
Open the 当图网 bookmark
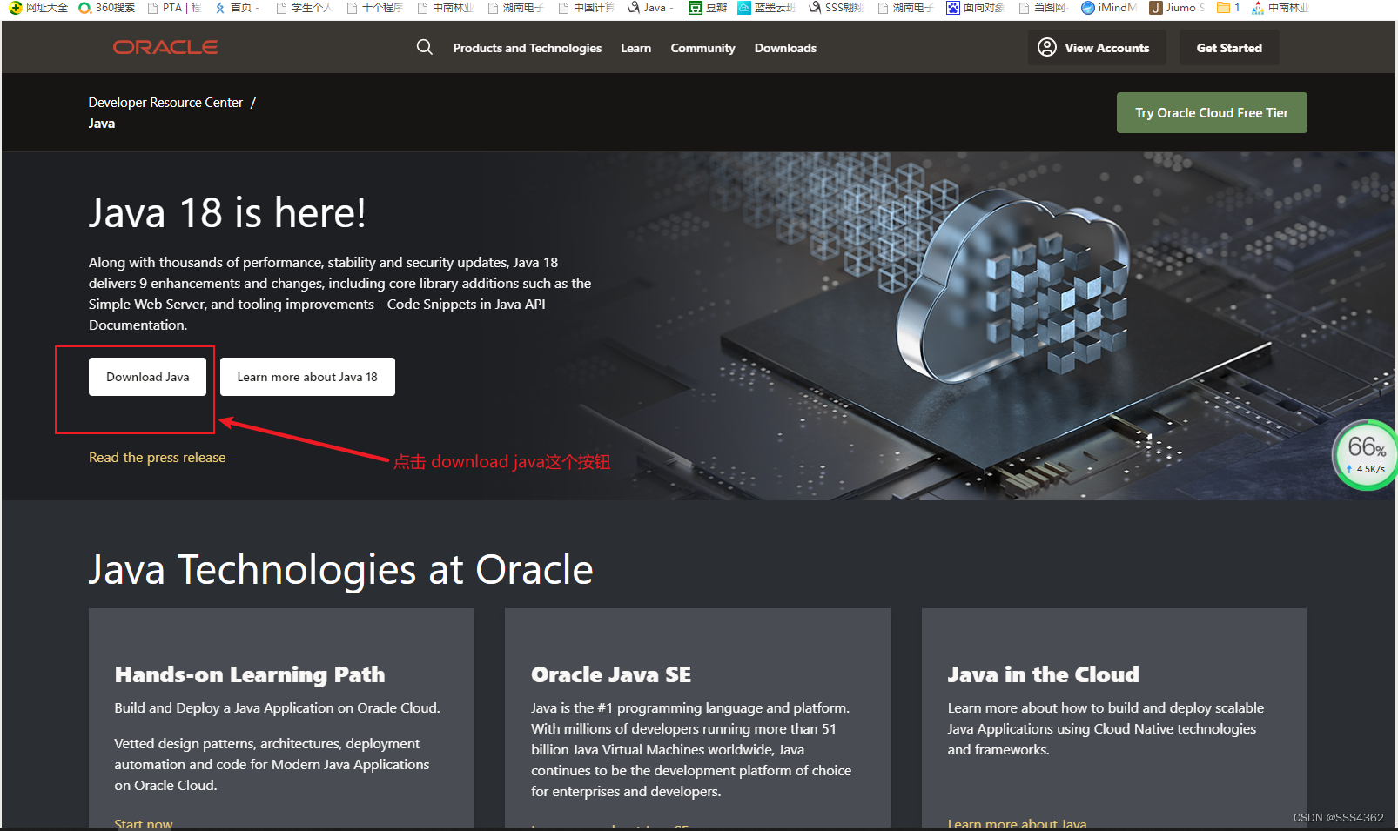click(x=1043, y=8)
